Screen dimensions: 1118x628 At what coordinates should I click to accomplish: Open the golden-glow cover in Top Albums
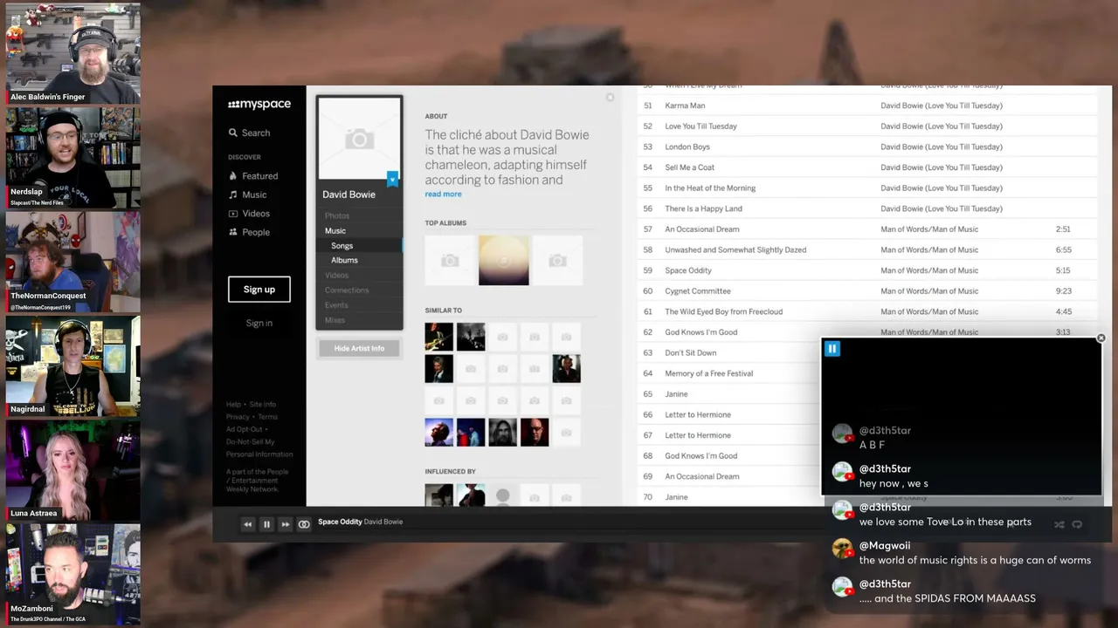click(x=504, y=260)
